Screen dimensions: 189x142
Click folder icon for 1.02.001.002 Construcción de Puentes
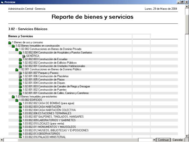pos(20,90)
